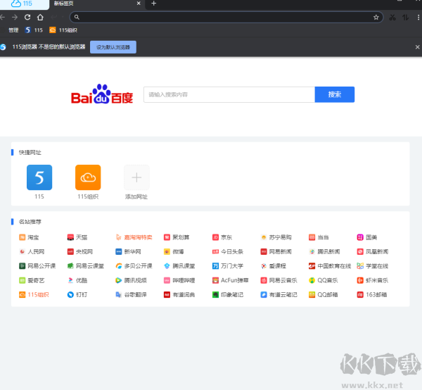Viewport: 422px width, 390px height.
Task: Open the 网易新闻 link
Action: point(276,251)
